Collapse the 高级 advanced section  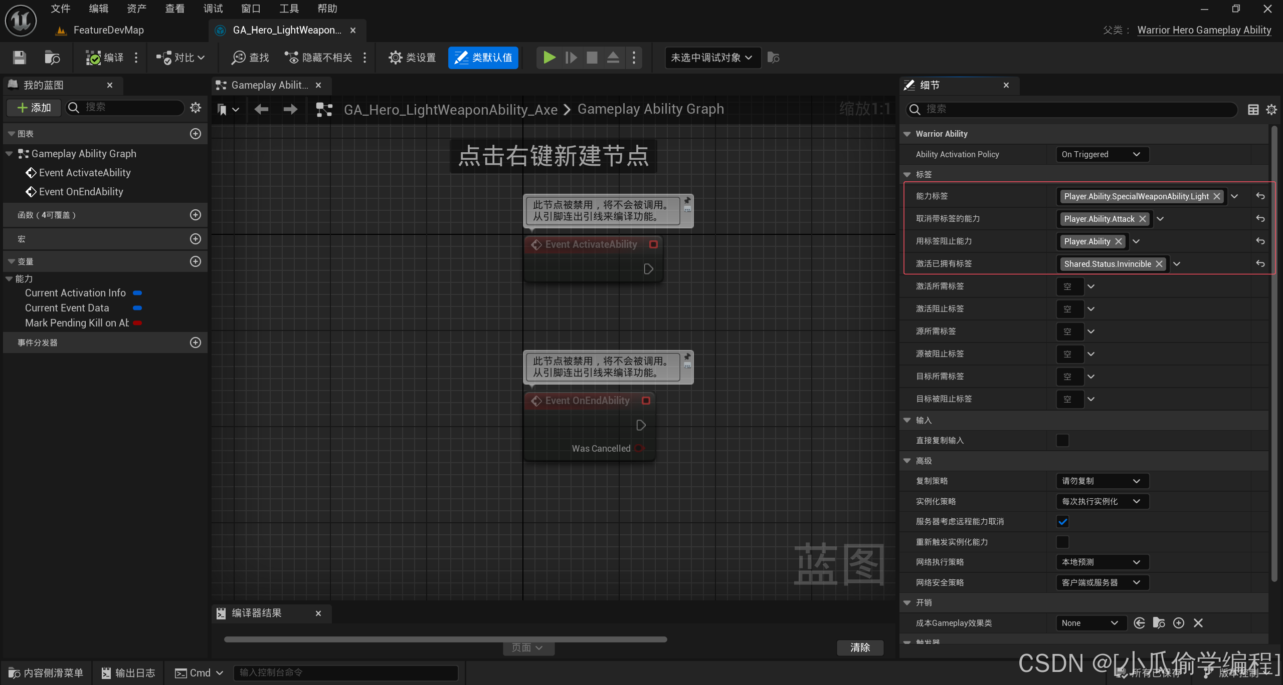coord(907,461)
